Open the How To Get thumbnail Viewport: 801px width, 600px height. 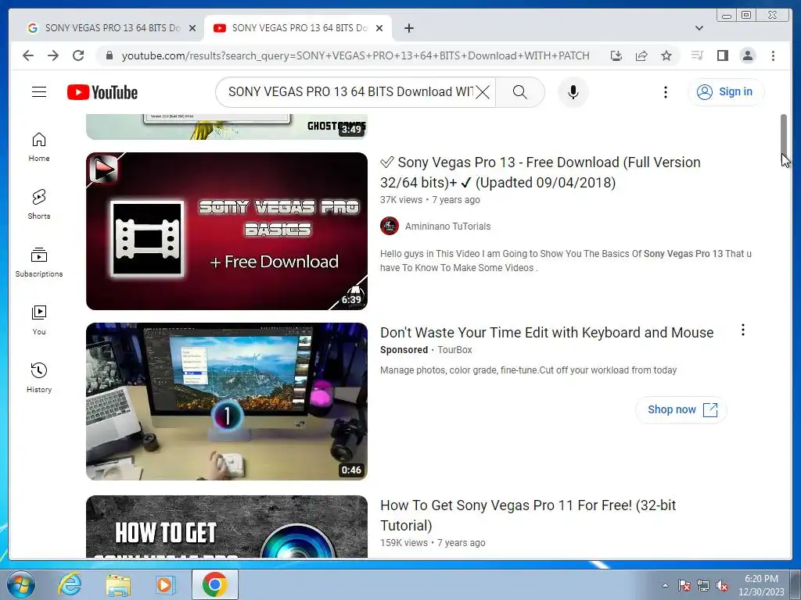(227, 527)
